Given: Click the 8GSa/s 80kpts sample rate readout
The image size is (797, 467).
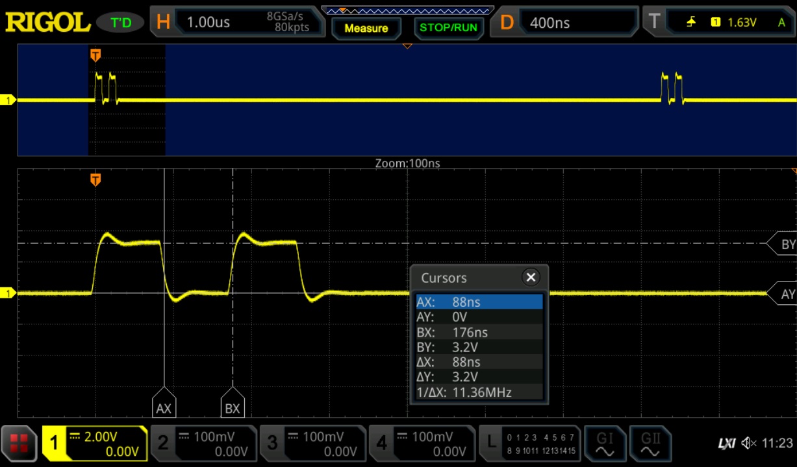Looking at the screenshot, I should (288, 22).
